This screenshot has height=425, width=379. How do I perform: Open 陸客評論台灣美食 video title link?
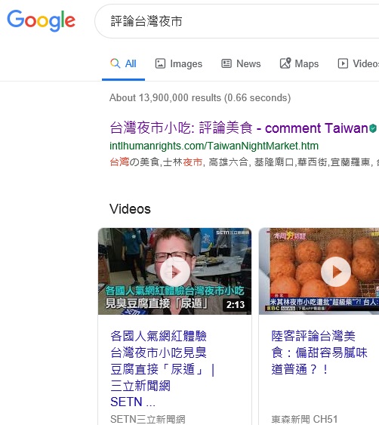319,353
